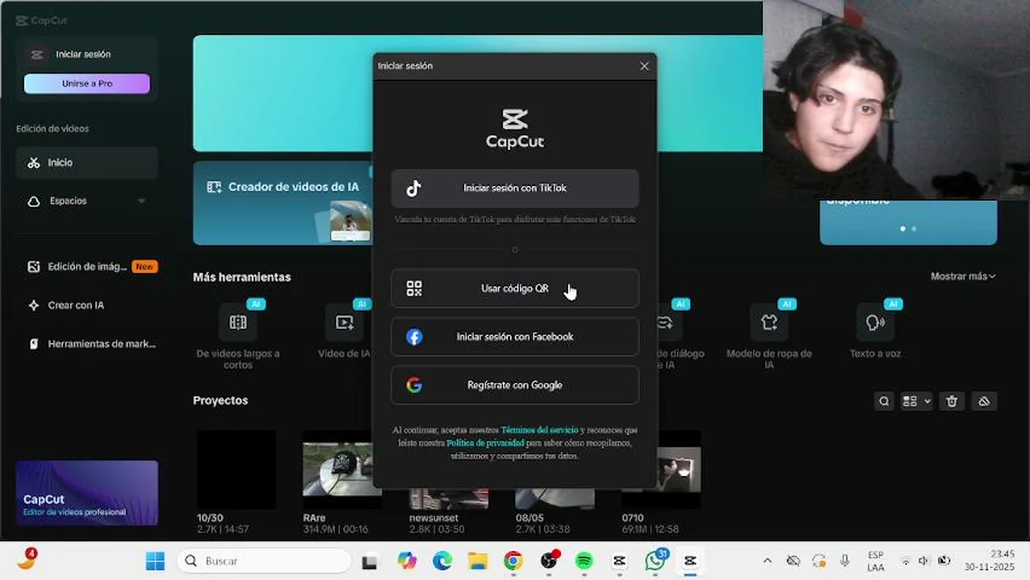The width and height of the screenshot is (1030, 580).
Task: Click the Google logo icon
Action: coord(414,385)
